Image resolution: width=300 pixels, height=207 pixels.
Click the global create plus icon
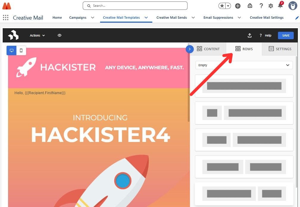pyautogui.click(x=238, y=6)
